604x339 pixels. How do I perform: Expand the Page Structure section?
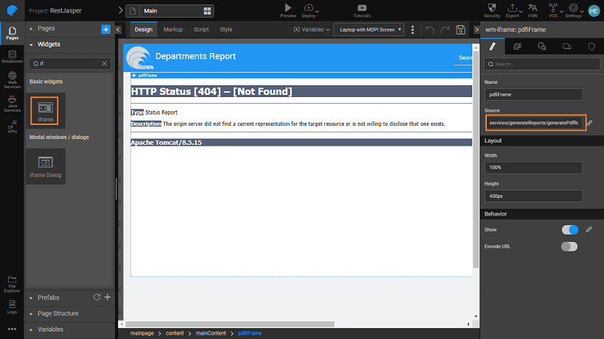pos(57,313)
